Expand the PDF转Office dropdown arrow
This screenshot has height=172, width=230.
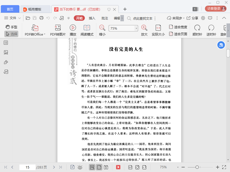(44, 34)
